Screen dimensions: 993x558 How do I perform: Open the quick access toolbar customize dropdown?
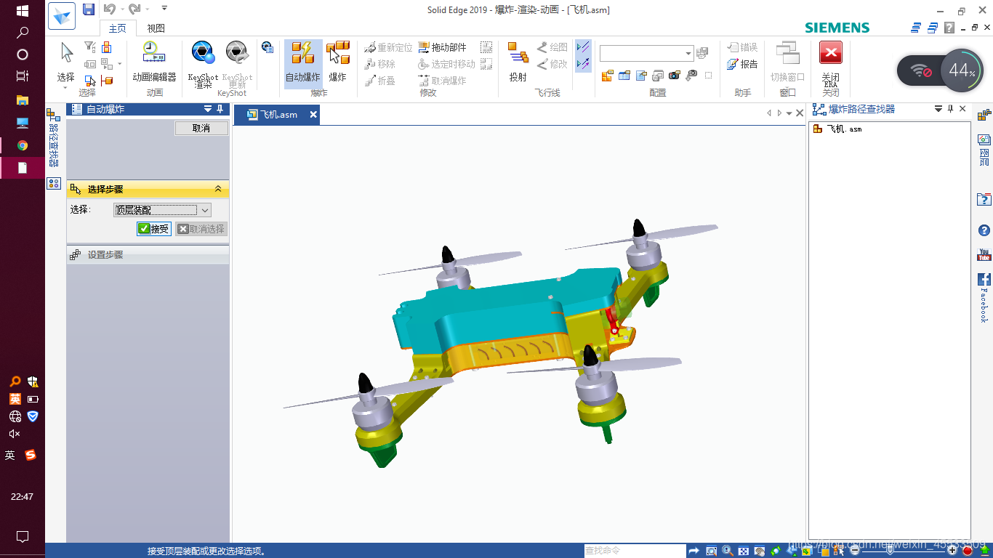tap(164, 9)
